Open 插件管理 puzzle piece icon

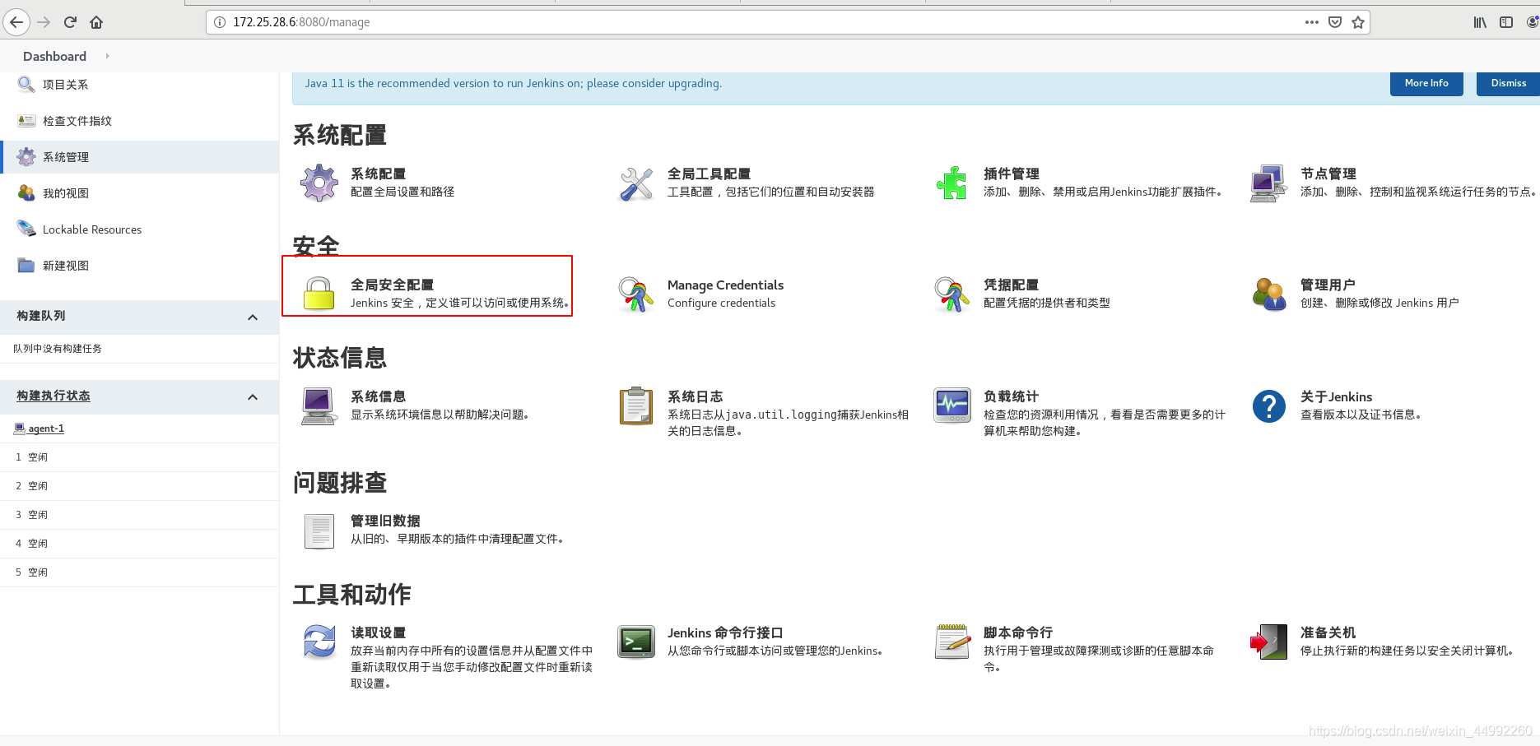[x=952, y=183]
